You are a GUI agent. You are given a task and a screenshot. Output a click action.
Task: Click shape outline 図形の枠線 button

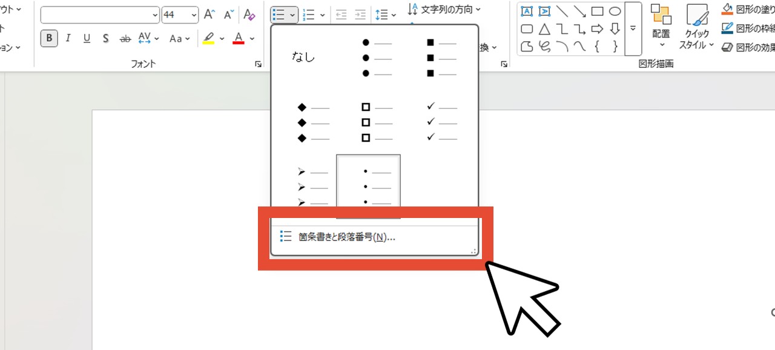click(x=748, y=28)
